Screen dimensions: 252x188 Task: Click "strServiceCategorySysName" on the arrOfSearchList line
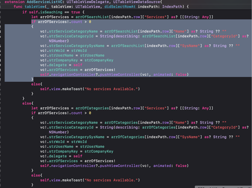click(x=77, y=45)
